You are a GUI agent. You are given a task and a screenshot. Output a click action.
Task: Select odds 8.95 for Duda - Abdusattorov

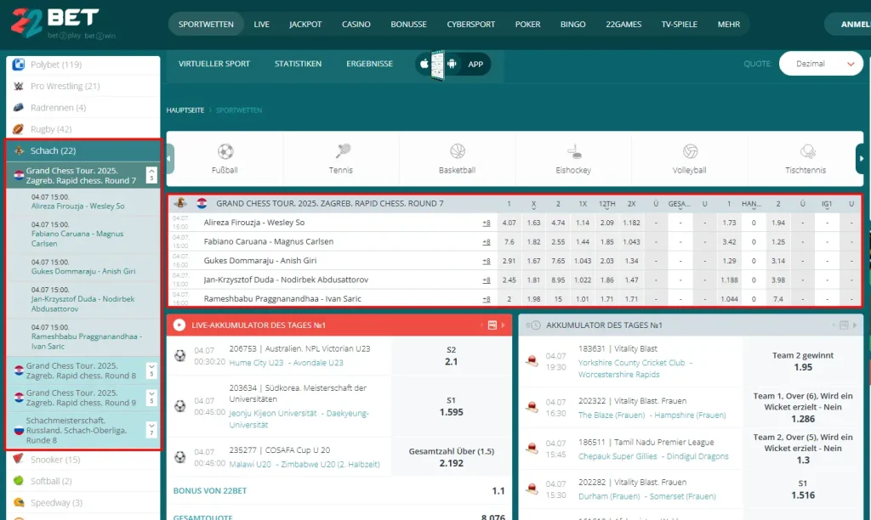point(558,280)
